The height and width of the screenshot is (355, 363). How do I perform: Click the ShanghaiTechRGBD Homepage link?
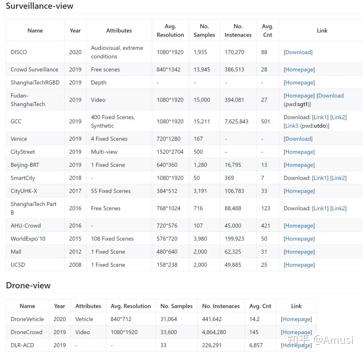point(299,82)
